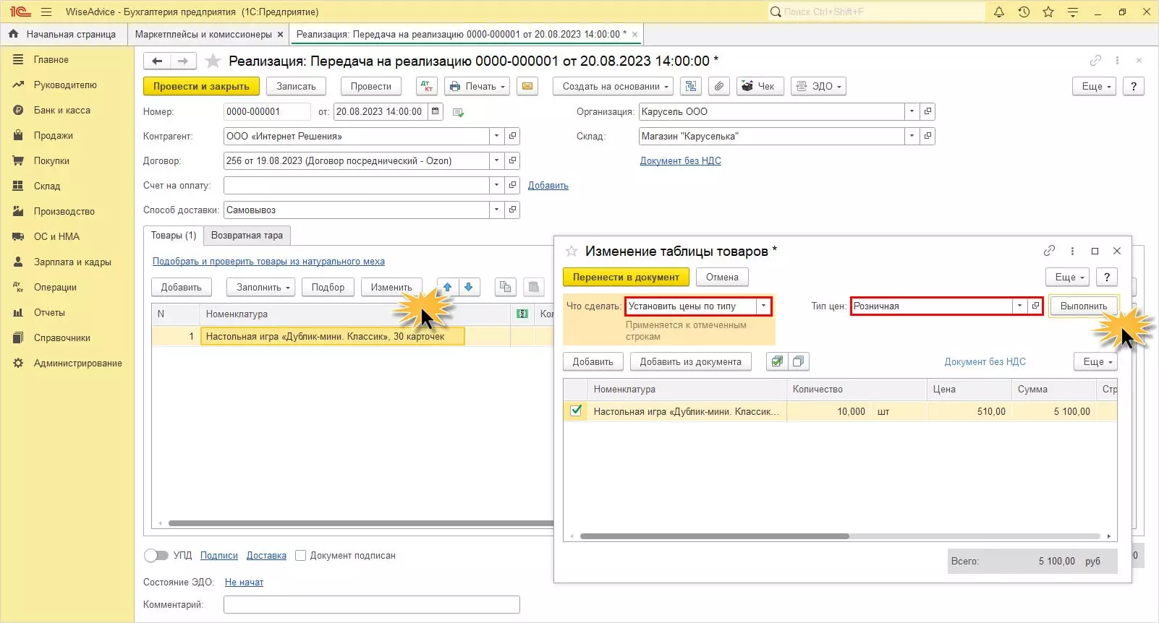
Task: Click the Перенести в документ button
Action: [626, 277]
